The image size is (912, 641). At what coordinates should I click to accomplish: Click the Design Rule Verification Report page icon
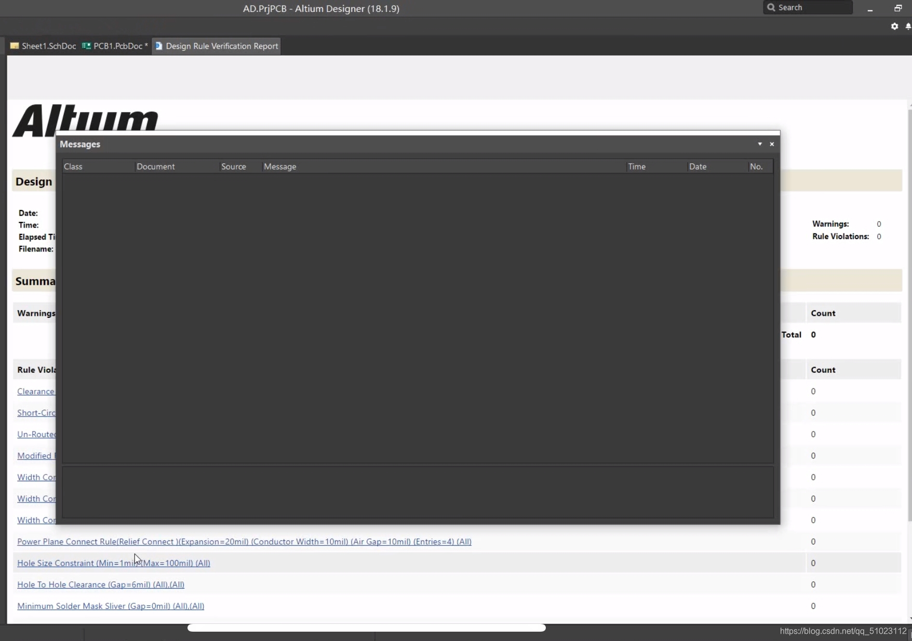click(159, 46)
